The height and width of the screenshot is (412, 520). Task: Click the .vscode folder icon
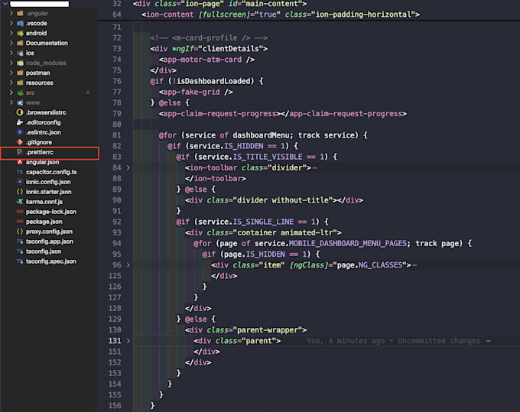[x=20, y=23]
